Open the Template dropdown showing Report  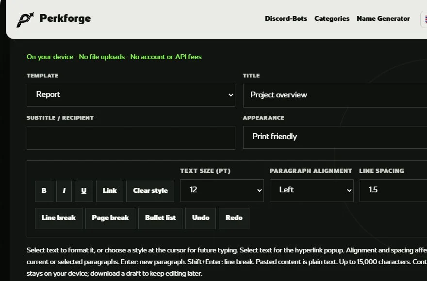(x=131, y=95)
